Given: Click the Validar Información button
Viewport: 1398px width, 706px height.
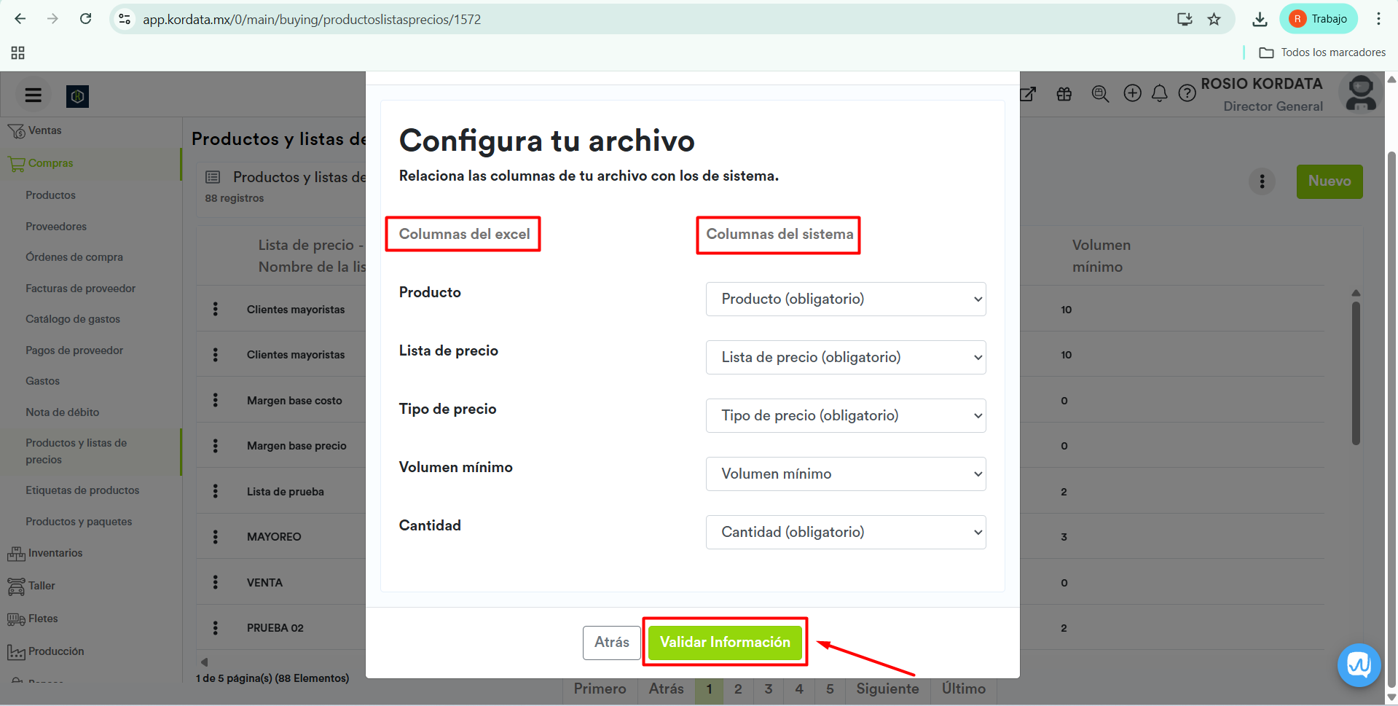Looking at the screenshot, I should 725,642.
